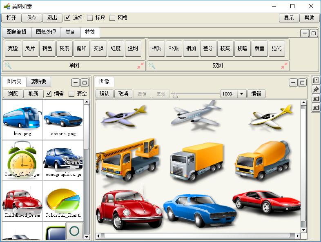Click the 美图如意 app icon in title bar
This screenshot has height=242, width=321.
tap(7, 7)
